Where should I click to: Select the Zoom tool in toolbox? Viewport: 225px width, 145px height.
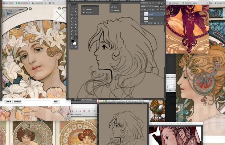pos(76,38)
